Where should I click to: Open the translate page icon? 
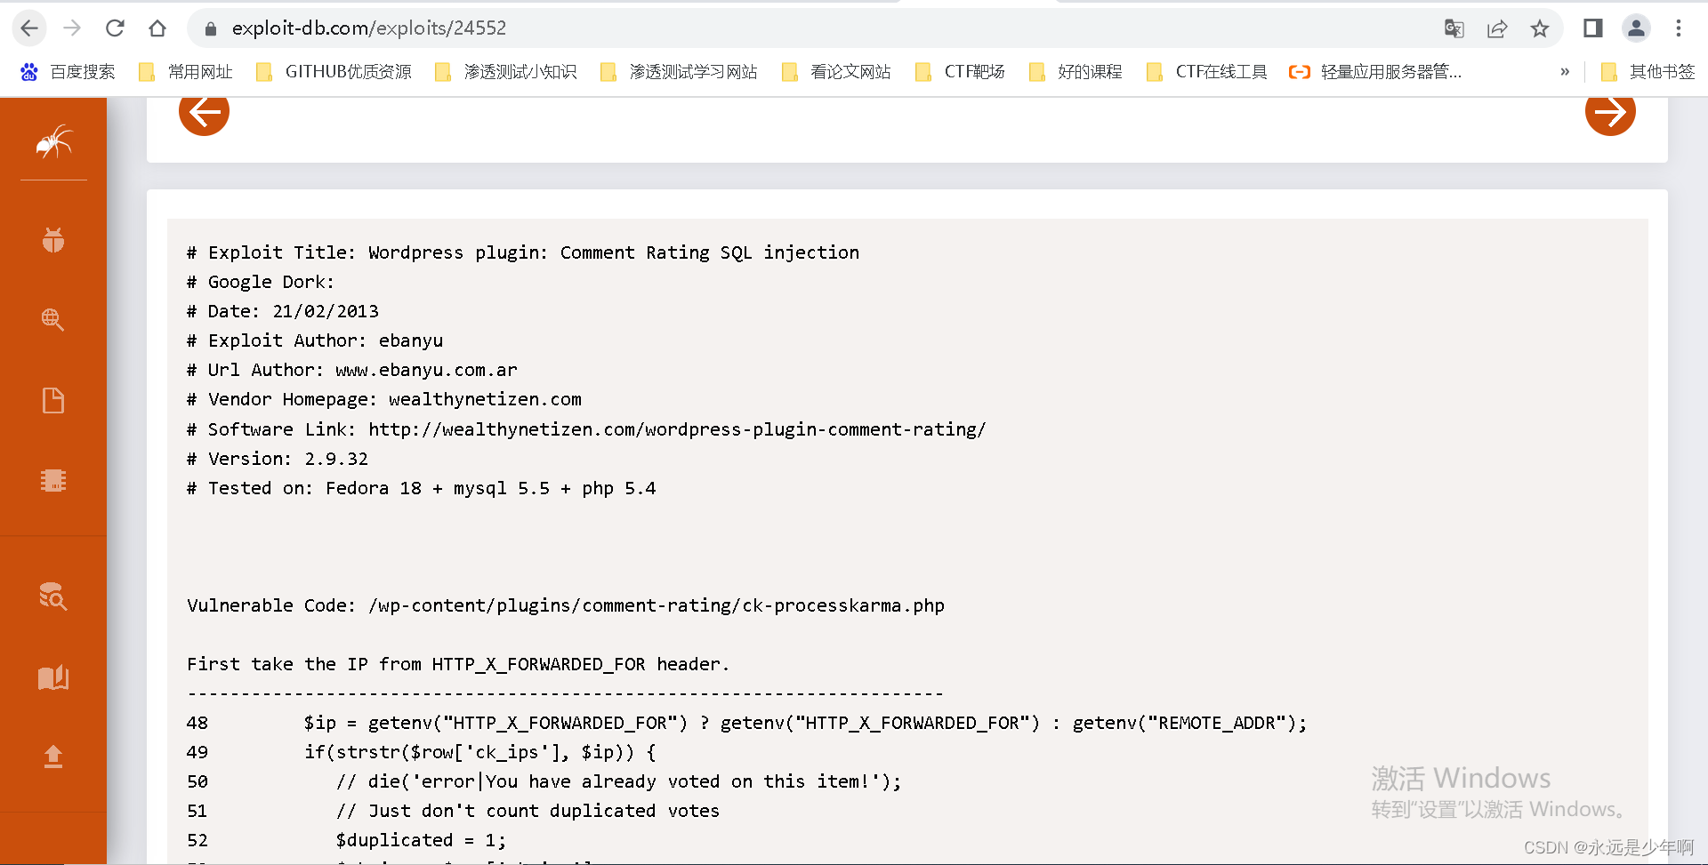(x=1454, y=28)
